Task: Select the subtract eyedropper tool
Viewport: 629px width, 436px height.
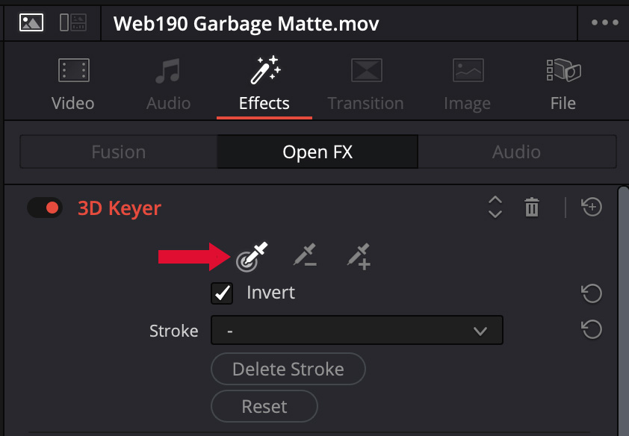Action: point(305,256)
